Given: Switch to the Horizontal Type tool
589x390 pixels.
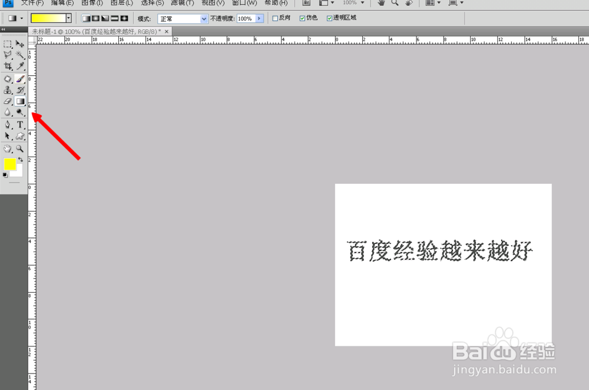Looking at the screenshot, I should [19, 124].
